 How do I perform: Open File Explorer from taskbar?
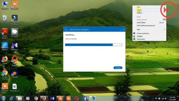click(x=20, y=98)
